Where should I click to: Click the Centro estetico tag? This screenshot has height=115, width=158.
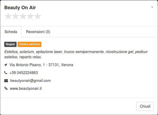[x=29, y=44]
